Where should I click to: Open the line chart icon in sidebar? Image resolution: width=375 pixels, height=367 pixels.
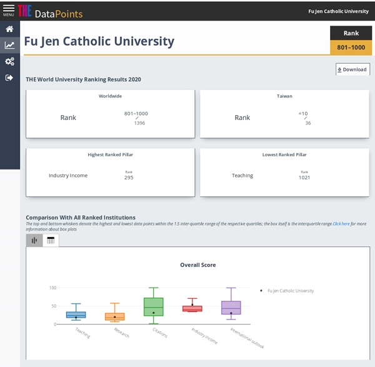coord(9,45)
